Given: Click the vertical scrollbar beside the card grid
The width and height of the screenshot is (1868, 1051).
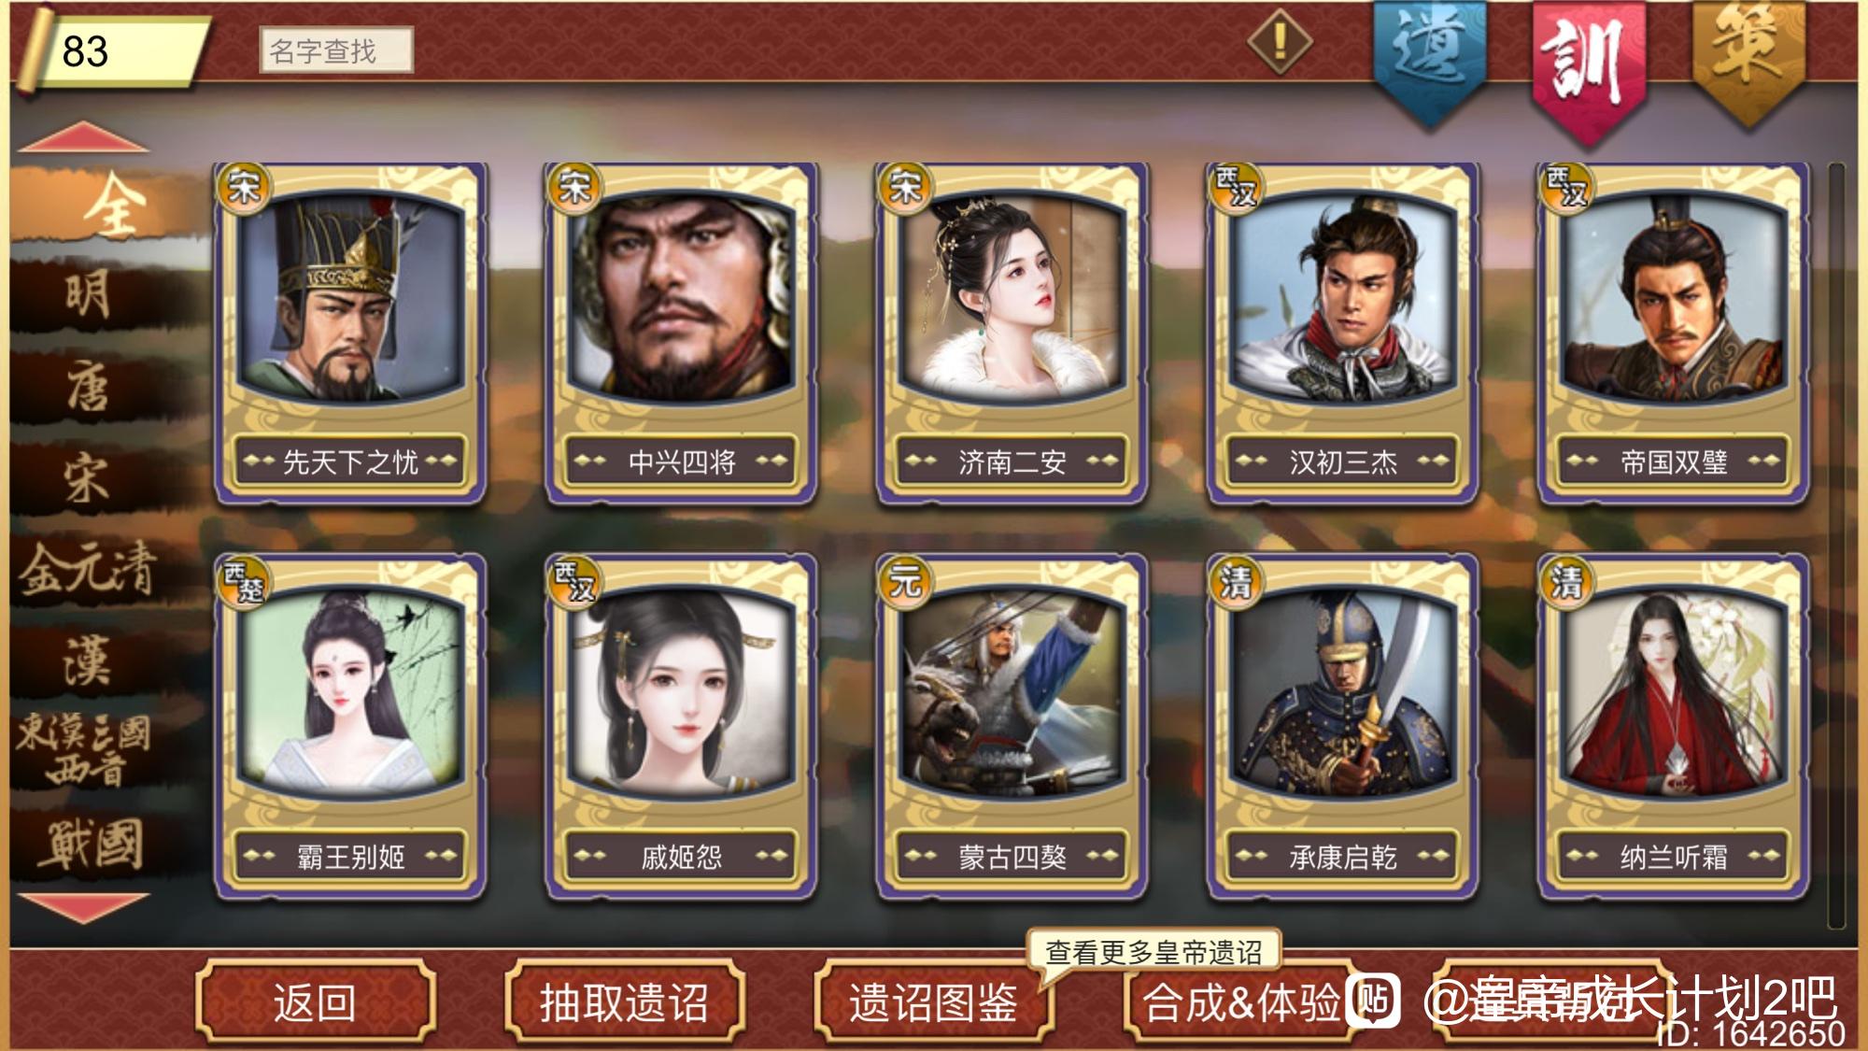Looking at the screenshot, I should pyautogui.click(x=1836, y=546).
